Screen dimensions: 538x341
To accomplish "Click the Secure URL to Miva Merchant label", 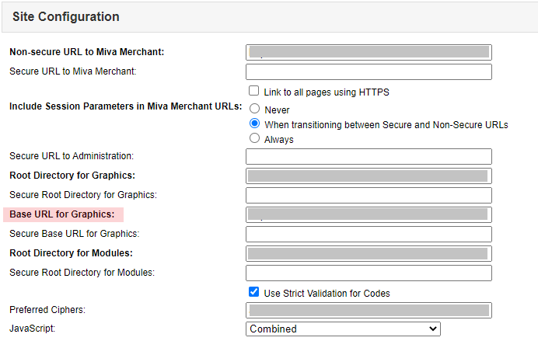I will point(73,71).
